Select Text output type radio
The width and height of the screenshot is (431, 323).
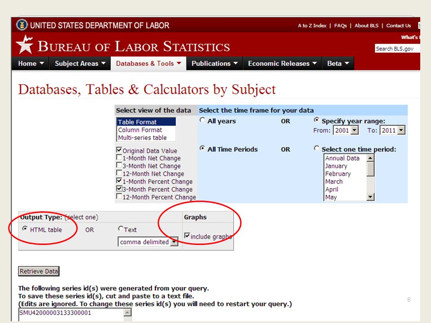pos(120,228)
